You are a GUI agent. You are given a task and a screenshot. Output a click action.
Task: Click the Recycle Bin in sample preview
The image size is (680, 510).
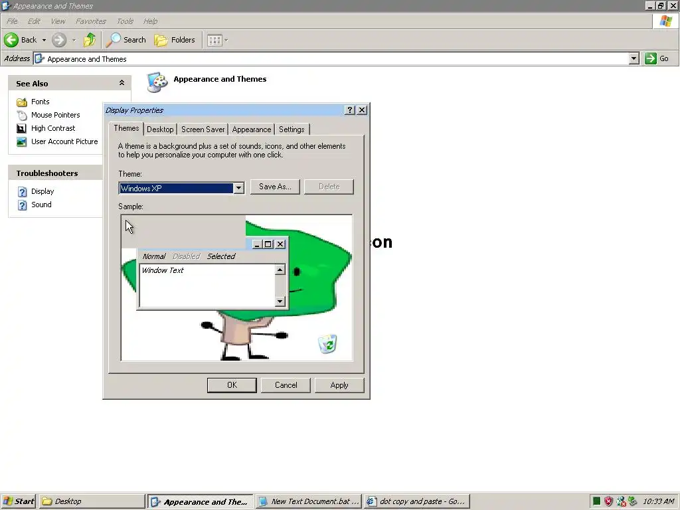point(327,344)
